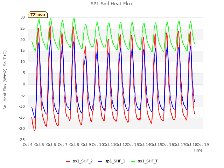
Task: Click the Oct 19 x-axis tick label
Action: [203, 145]
